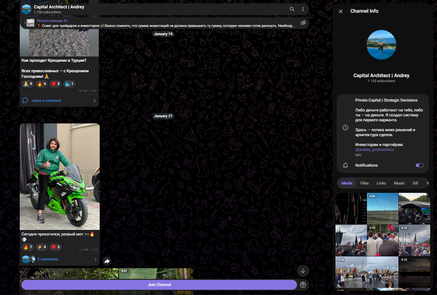The height and width of the screenshot is (295, 437).
Task: Toggle whale reaction with count 1
Action: (x=69, y=84)
